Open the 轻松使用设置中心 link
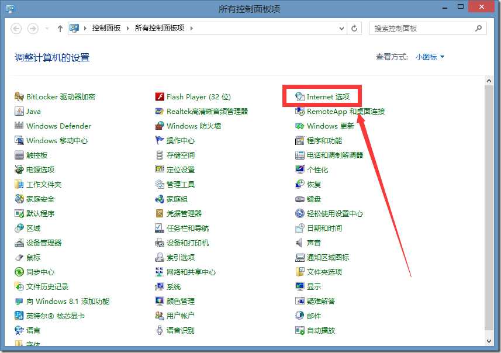Screen dimensions: 501x353 (335, 213)
